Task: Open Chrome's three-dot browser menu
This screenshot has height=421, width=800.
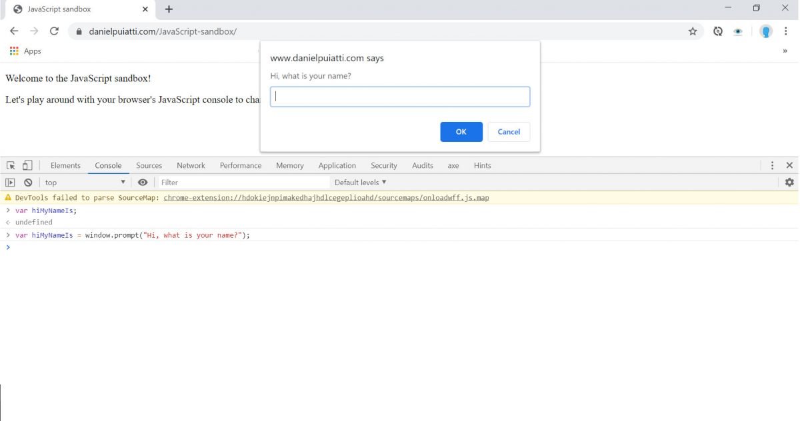Action: pos(785,31)
